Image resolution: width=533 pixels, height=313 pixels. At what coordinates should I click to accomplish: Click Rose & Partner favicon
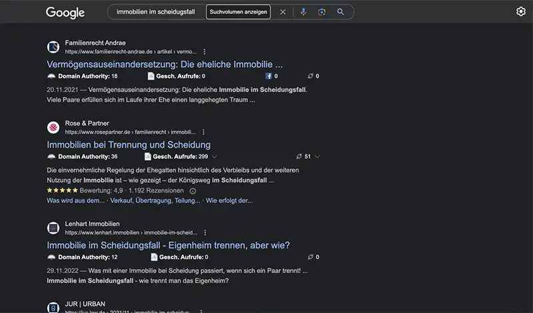pyautogui.click(x=53, y=128)
